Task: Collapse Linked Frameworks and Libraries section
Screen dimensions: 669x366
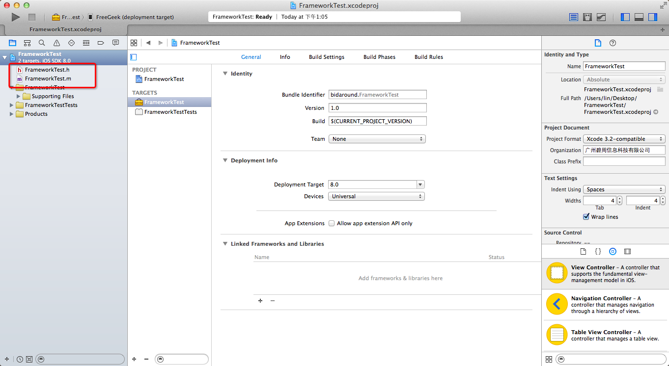Action: click(225, 244)
